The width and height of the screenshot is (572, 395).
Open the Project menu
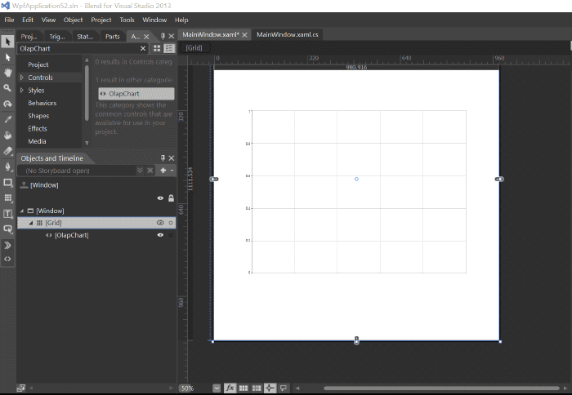(101, 20)
